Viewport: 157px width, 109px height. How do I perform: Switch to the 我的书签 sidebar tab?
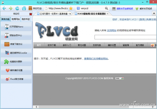(26, 19)
